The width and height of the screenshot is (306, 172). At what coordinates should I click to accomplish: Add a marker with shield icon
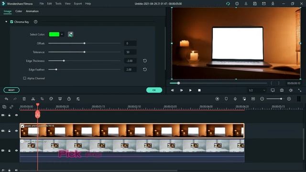[x=226, y=99]
